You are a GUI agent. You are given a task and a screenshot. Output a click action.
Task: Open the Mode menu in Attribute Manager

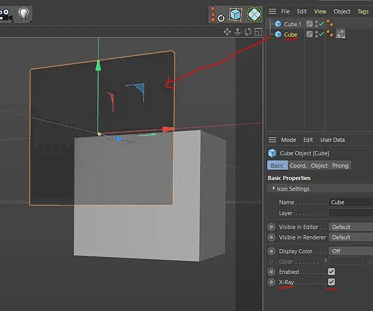288,140
